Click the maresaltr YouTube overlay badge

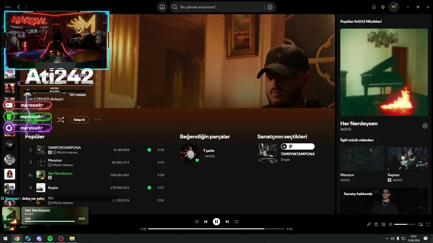pos(28,105)
